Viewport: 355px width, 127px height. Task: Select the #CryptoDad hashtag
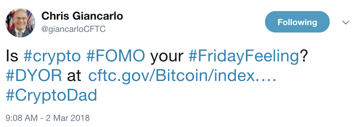point(51,95)
